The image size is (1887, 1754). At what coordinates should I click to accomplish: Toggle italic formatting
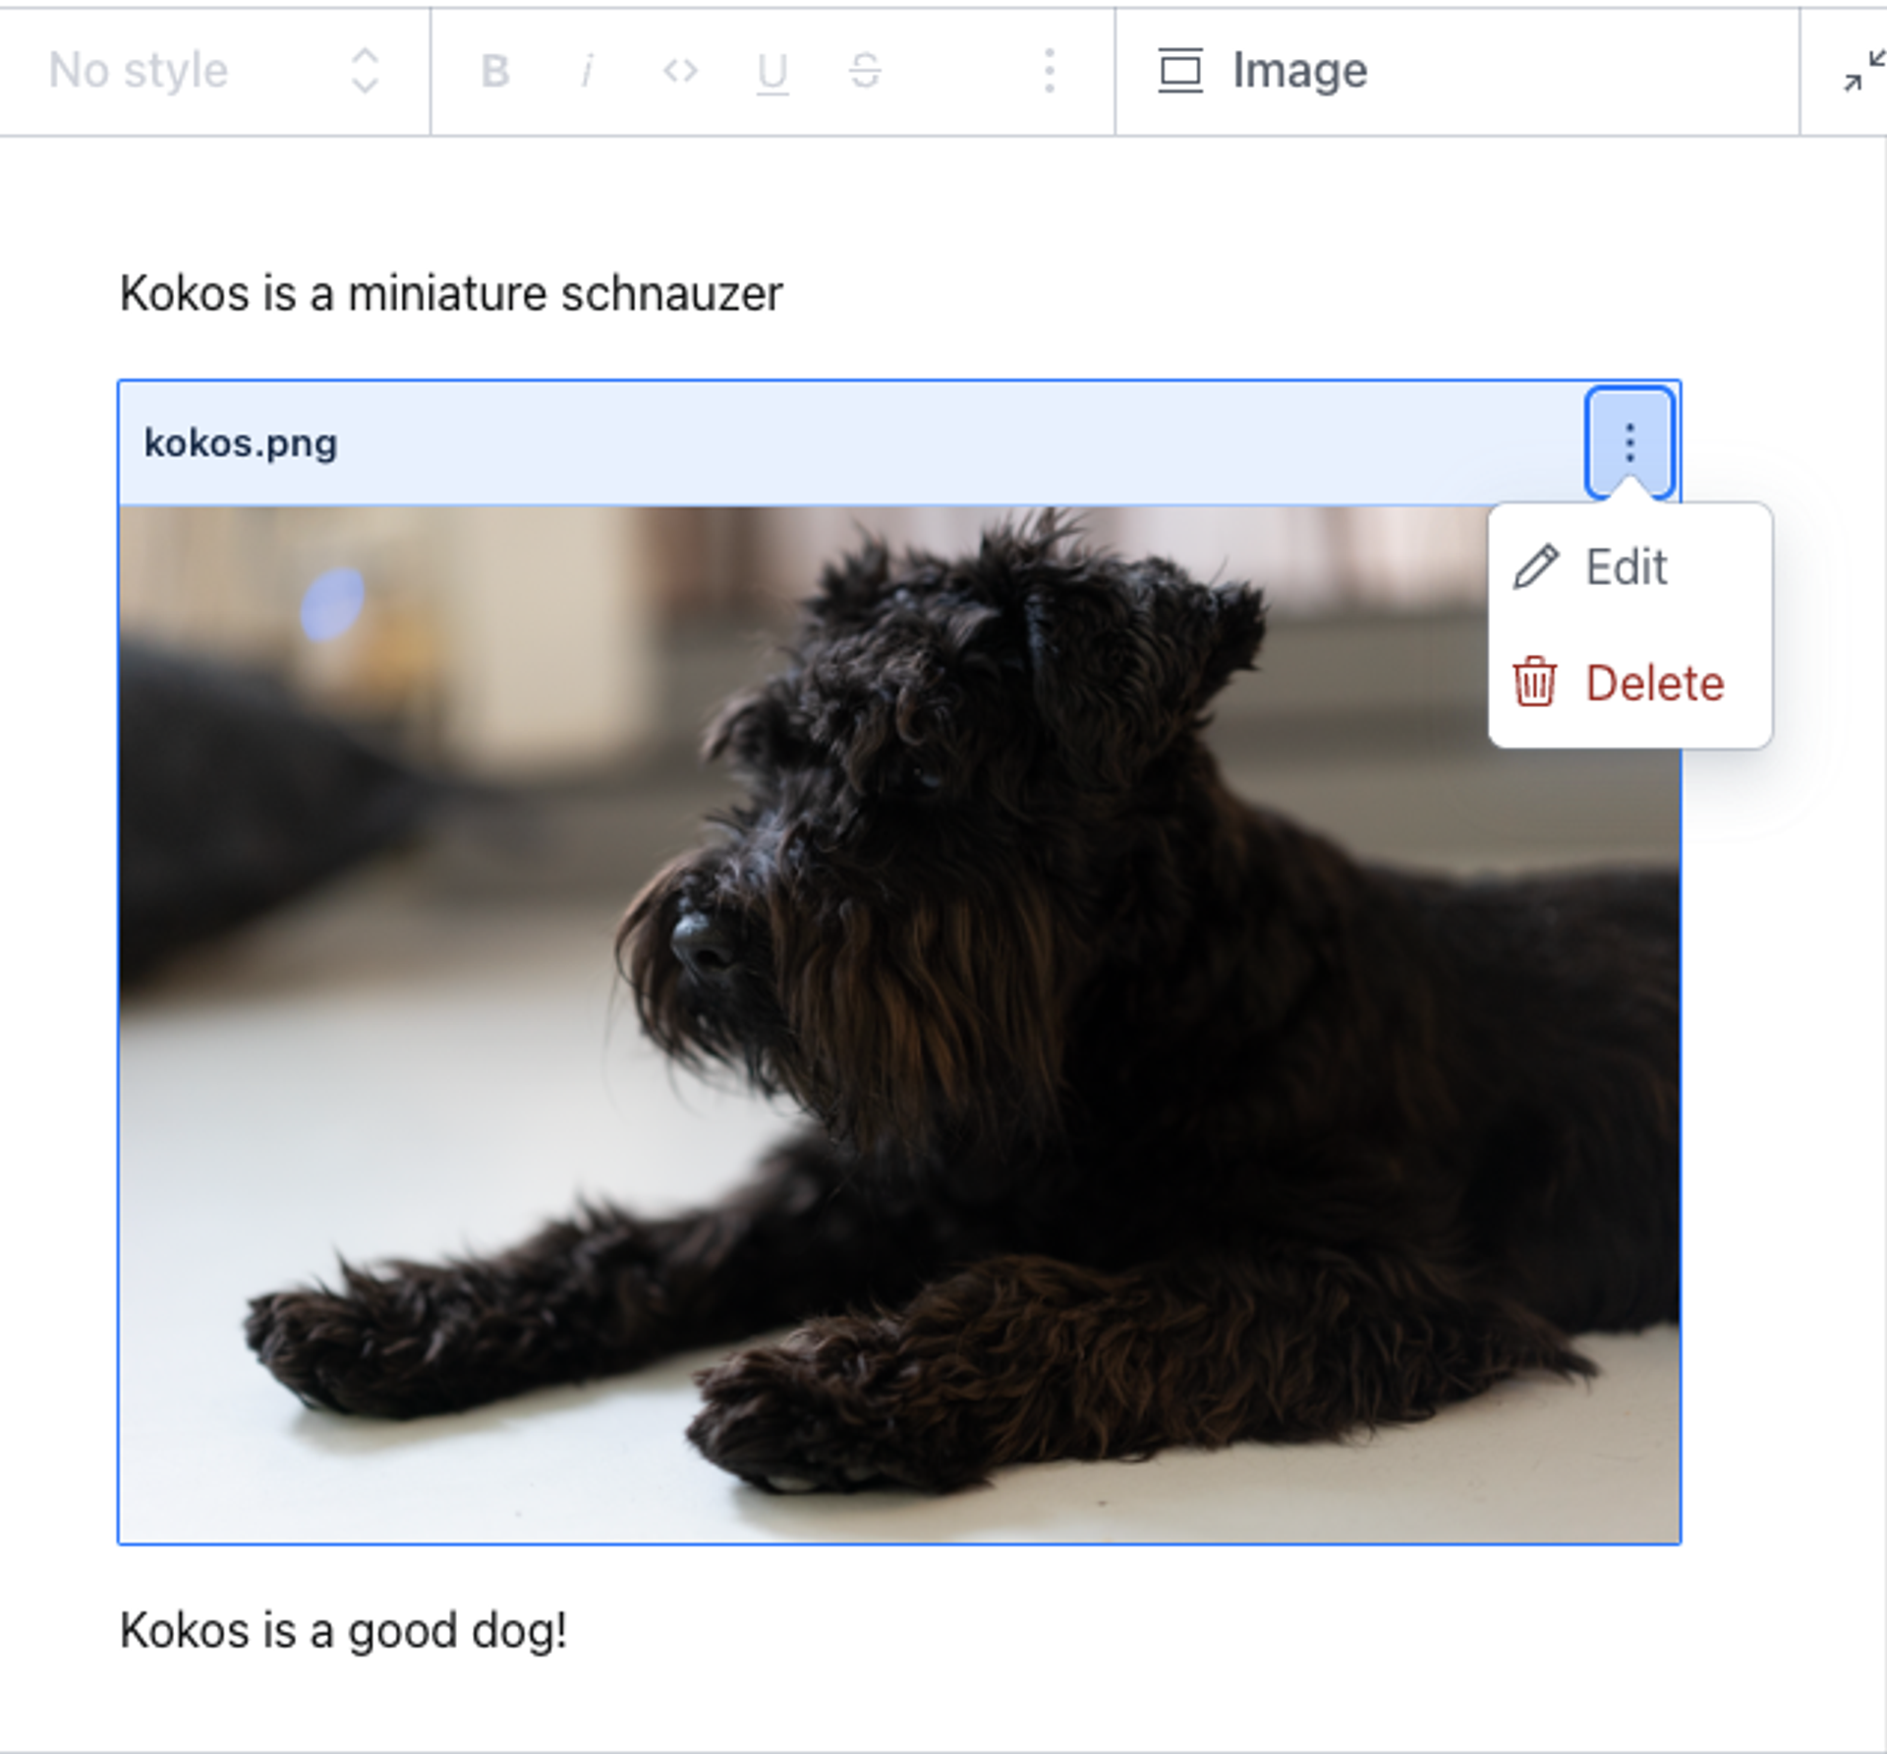[587, 71]
